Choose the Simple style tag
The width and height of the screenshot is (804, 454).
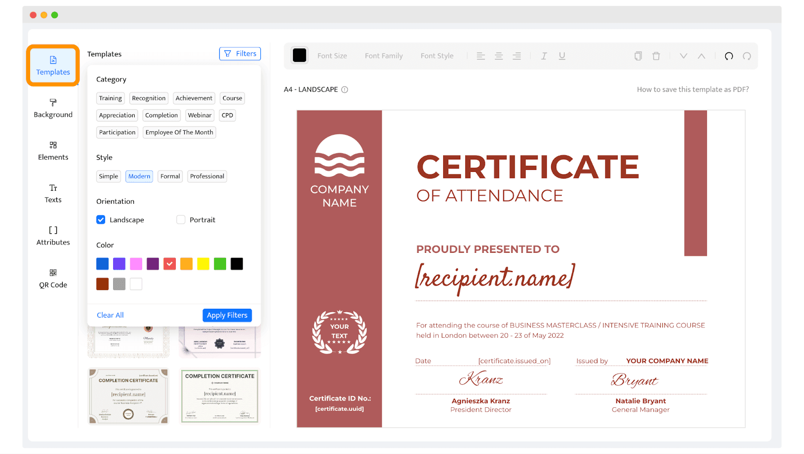point(109,176)
